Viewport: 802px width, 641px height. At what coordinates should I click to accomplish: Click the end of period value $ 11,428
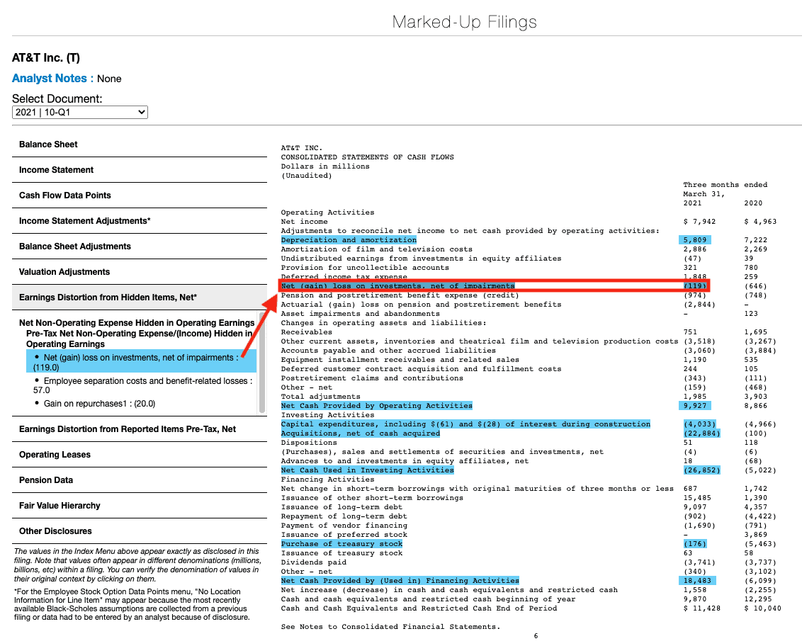(x=701, y=608)
